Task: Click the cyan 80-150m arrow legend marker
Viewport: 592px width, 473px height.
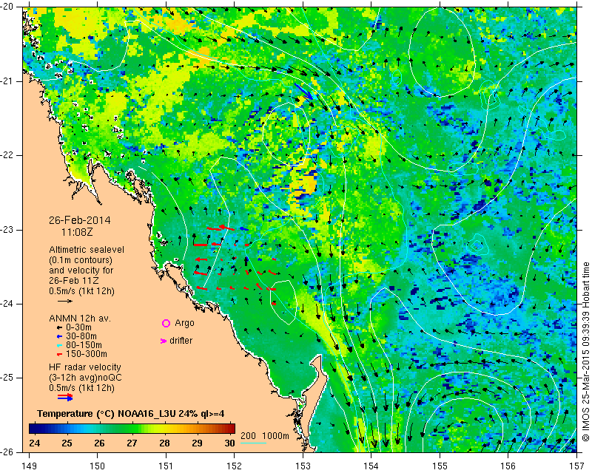Action: pos(59,345)
